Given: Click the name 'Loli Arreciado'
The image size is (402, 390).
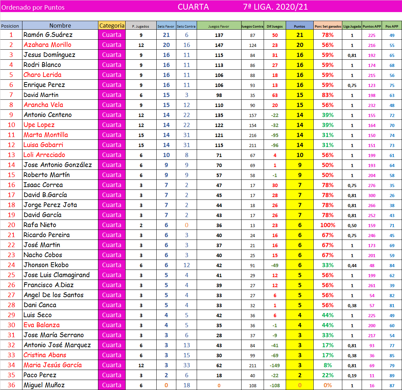Looking at the screenshot, I should (44, 155).
